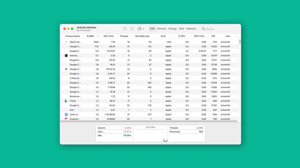Sort by Process Name column

[73, 36]
